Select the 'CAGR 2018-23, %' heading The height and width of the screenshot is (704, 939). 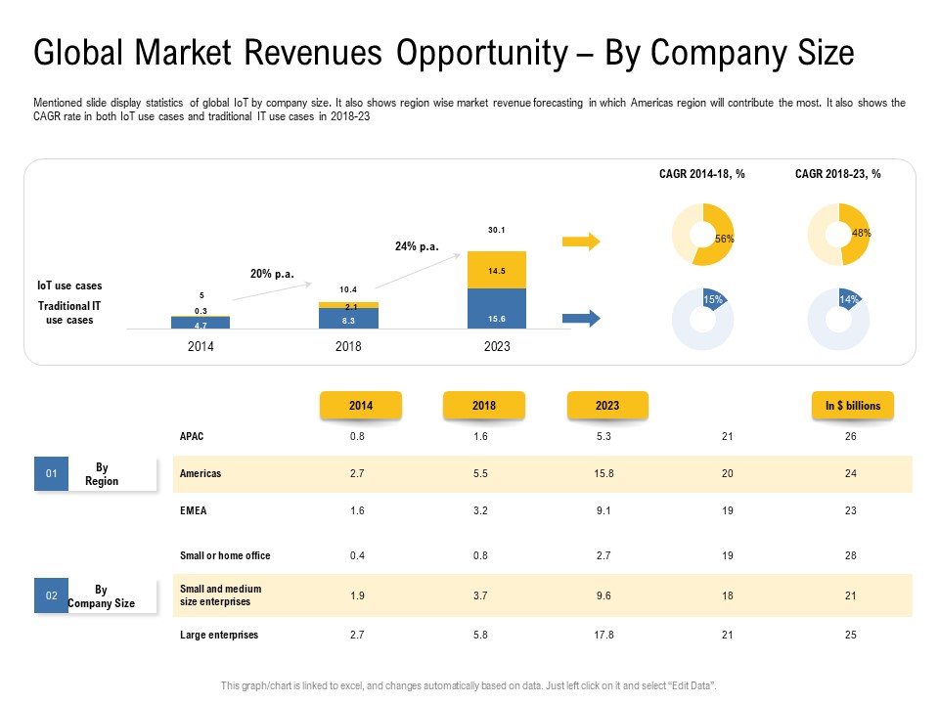pos(838,174)
